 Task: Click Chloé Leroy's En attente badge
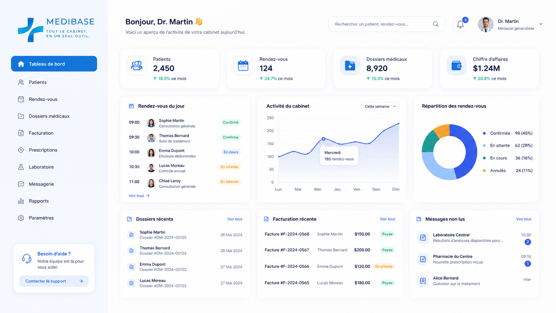229,182
